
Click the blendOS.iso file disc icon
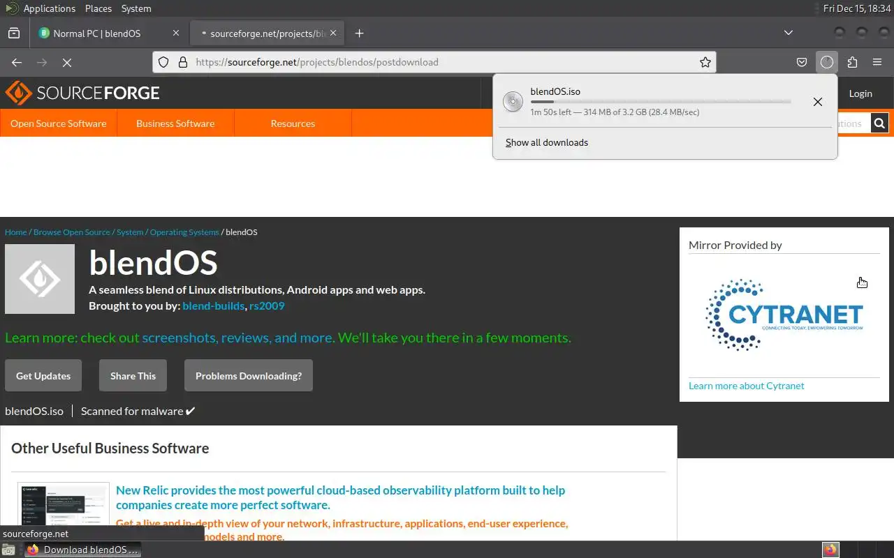tap(513, 102)
